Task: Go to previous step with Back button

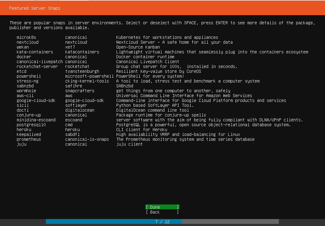Action: click(162, 212)
